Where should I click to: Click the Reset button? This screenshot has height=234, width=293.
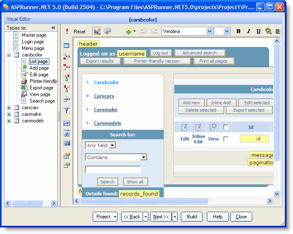[80, 32]
